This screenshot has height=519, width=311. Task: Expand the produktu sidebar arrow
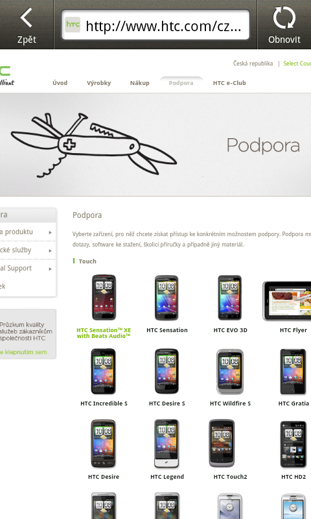pyautogui.click(x=51, y=232)
